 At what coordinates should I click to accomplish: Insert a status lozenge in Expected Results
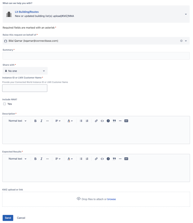point(126,159)
